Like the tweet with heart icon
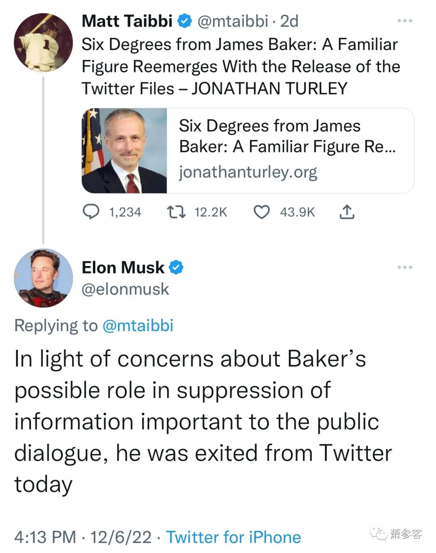The image size is (436, 553). click(x=261, y=212)
